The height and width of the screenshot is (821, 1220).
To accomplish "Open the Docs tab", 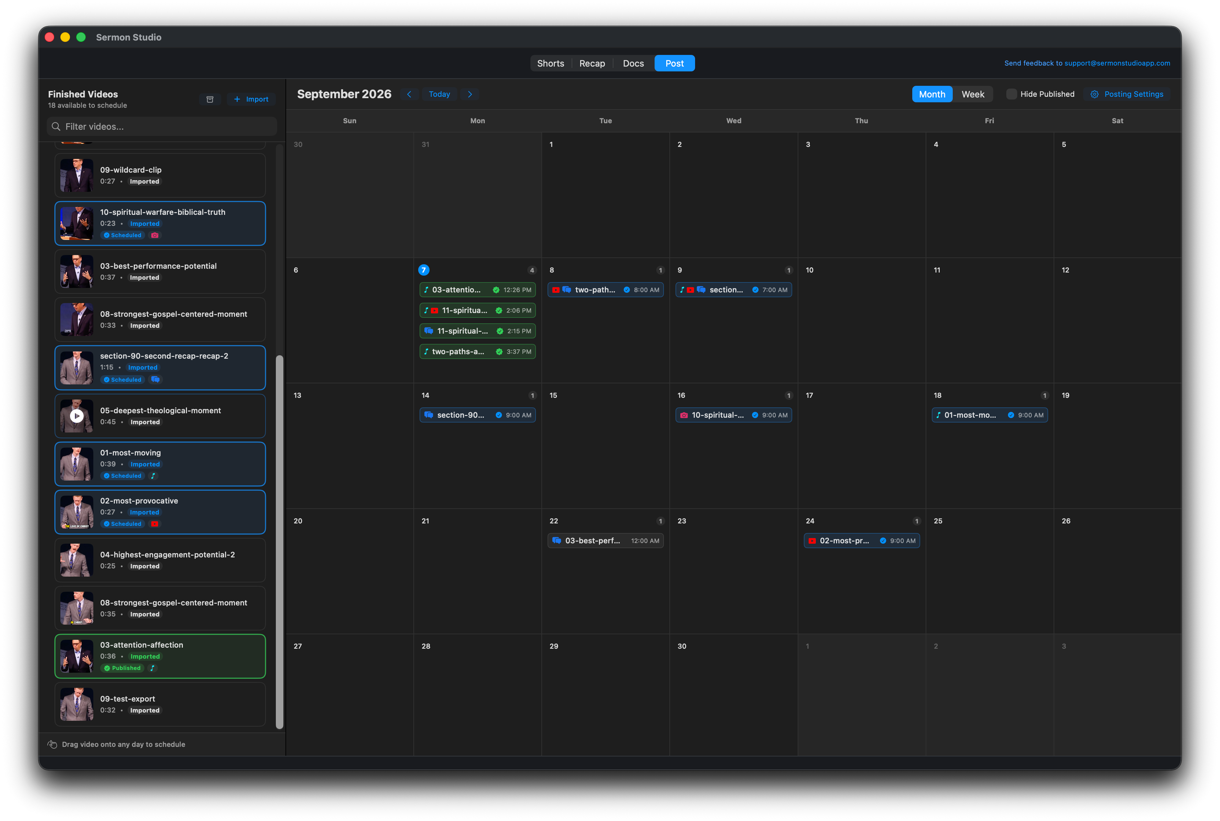I will point(633,63).
